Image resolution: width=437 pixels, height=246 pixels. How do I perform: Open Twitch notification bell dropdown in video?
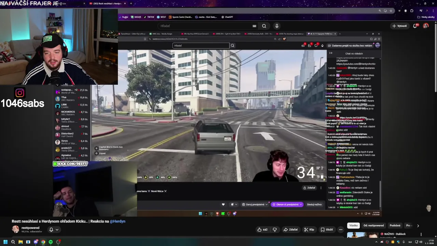coord(234,204)
